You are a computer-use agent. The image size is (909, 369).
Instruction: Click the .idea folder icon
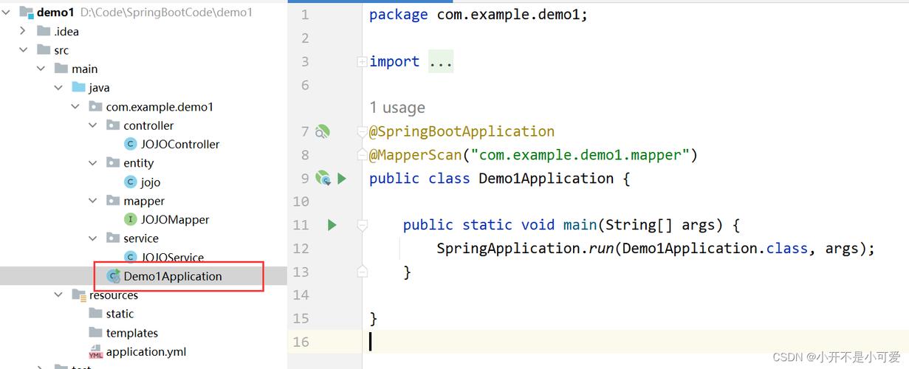click(43, 31)
